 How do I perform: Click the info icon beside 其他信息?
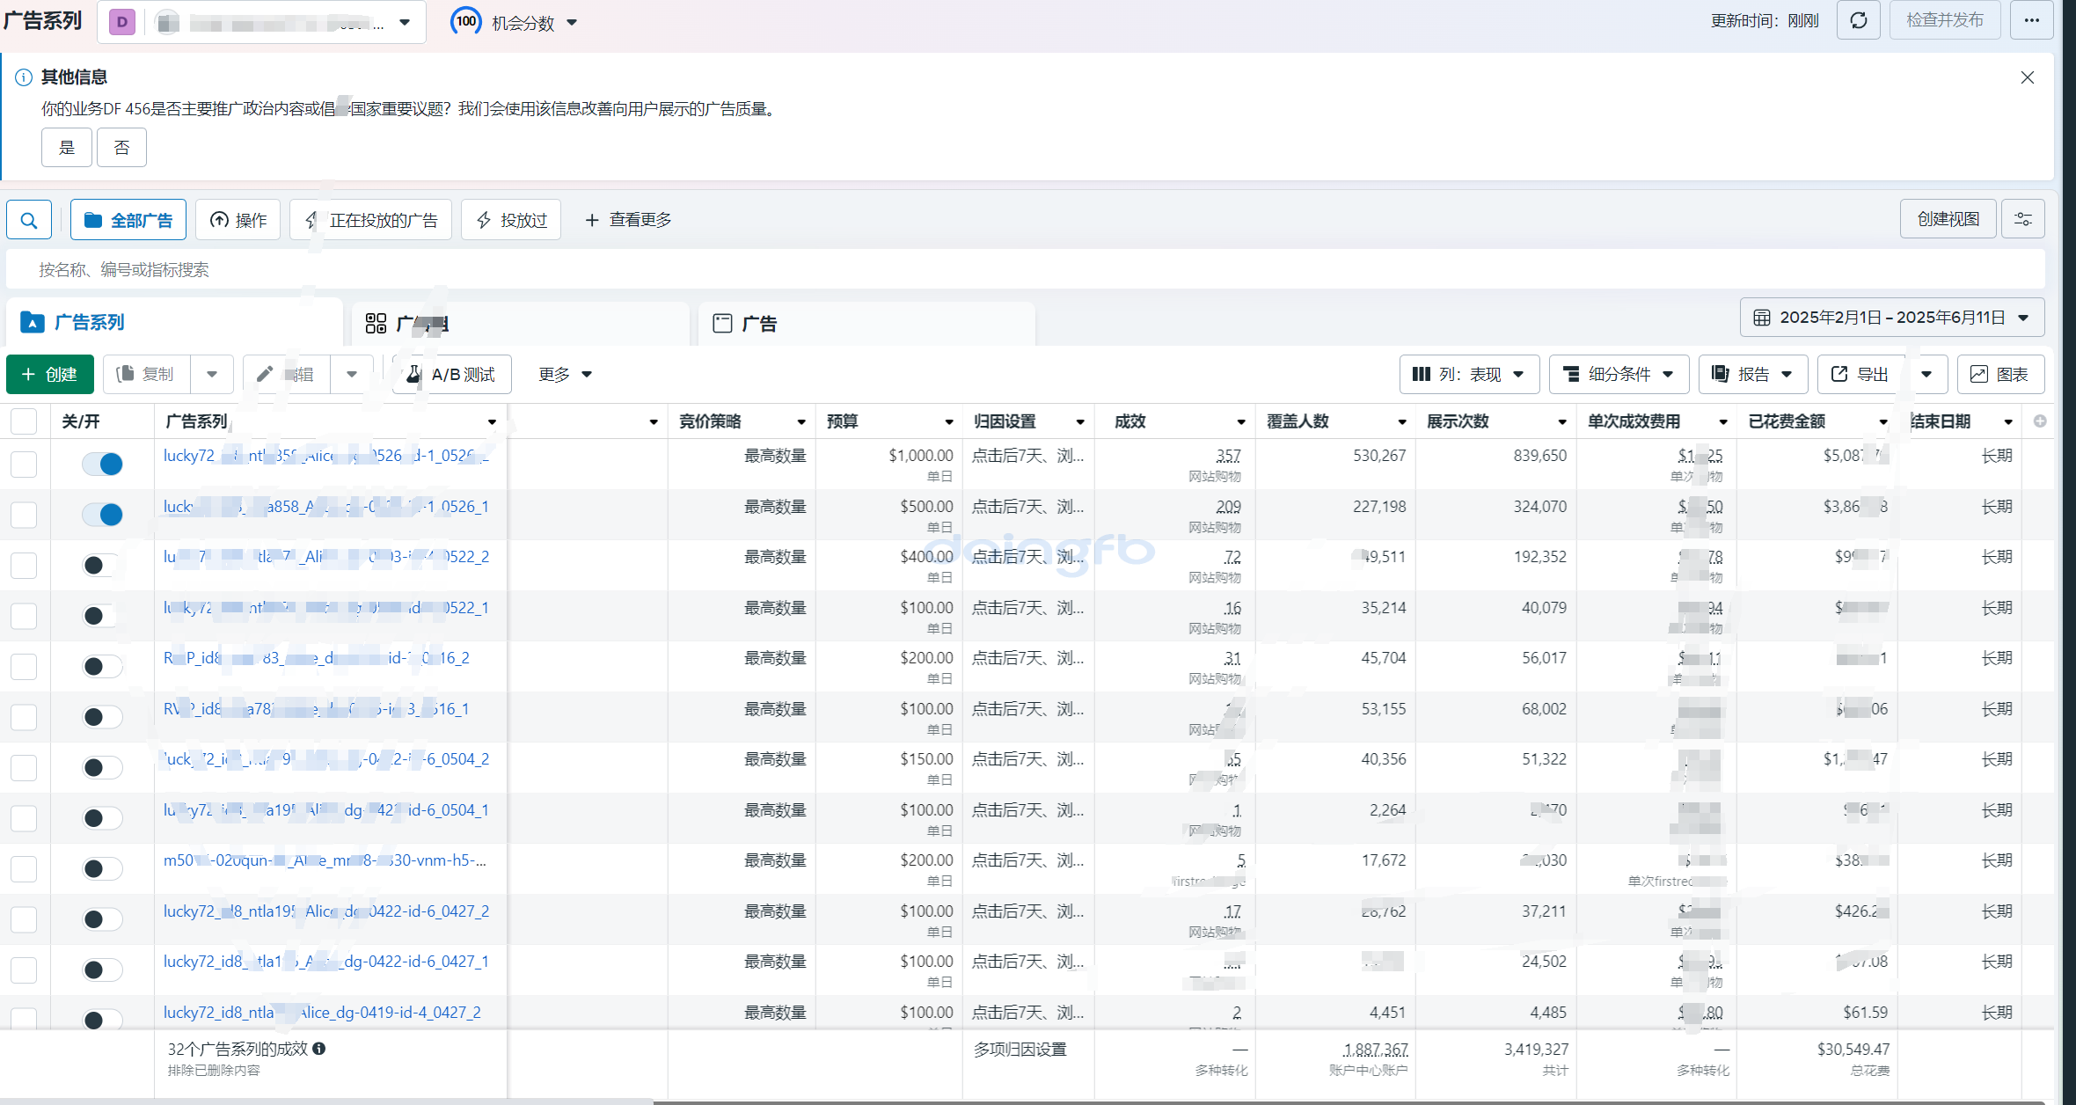[x=24, y=77]
